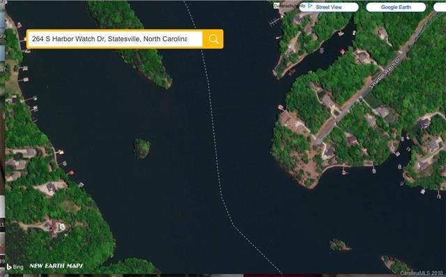Open the Datenschutzinfo privacy link

pyautogui.click(x=289, y=6)
